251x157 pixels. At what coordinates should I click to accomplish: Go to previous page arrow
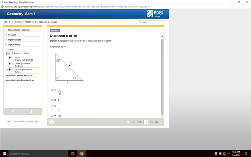[x=128, y=122]
